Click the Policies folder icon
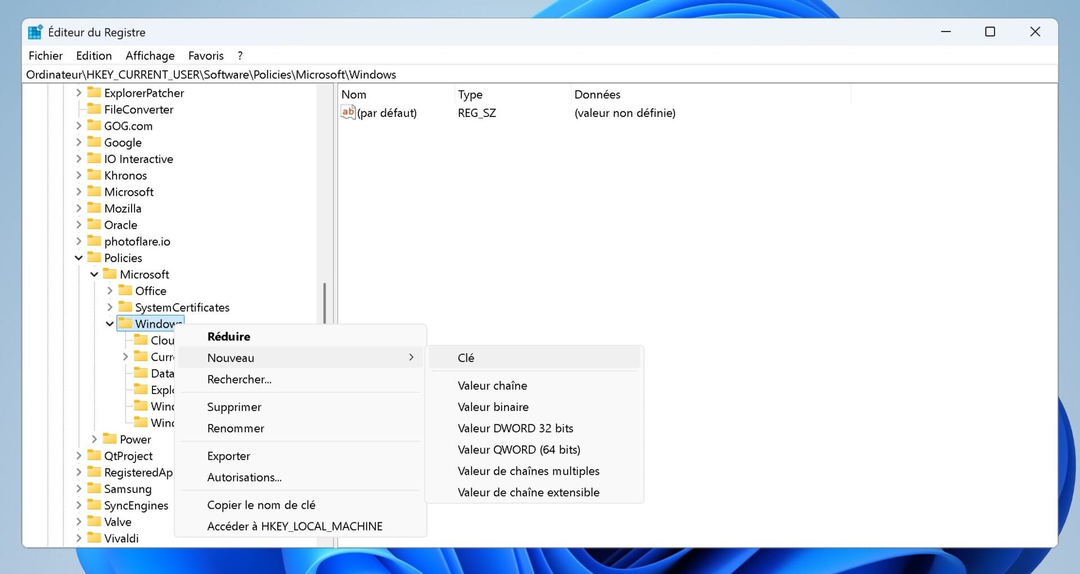 pyautogui.click(x=94, y=257)
